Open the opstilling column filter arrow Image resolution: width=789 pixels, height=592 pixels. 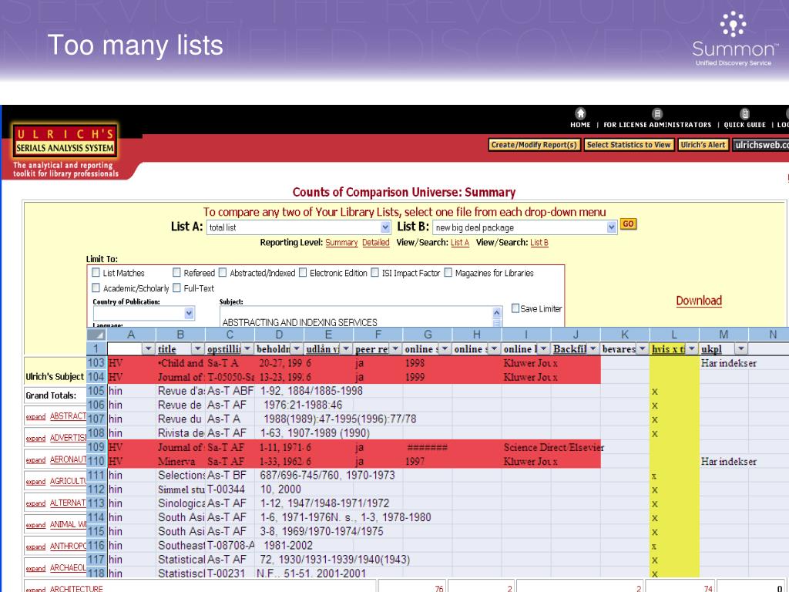click(x=247, y=349)
